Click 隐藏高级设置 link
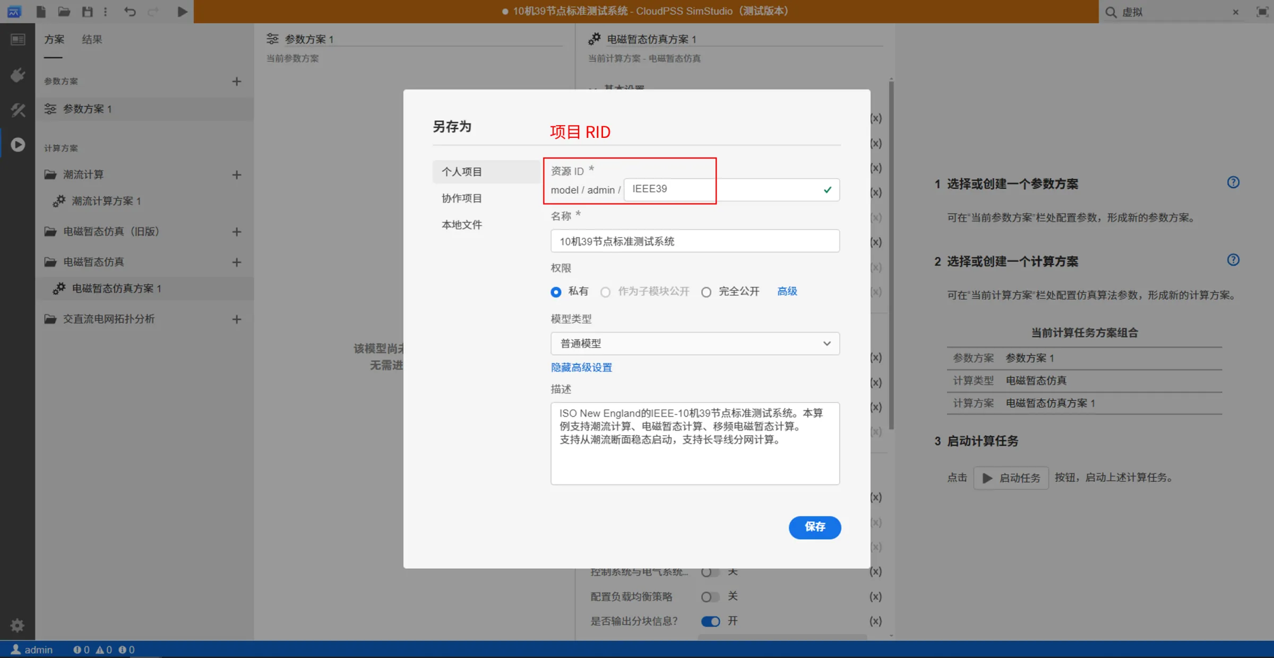This screenshot has width=1274, height=658. point(581,367)
